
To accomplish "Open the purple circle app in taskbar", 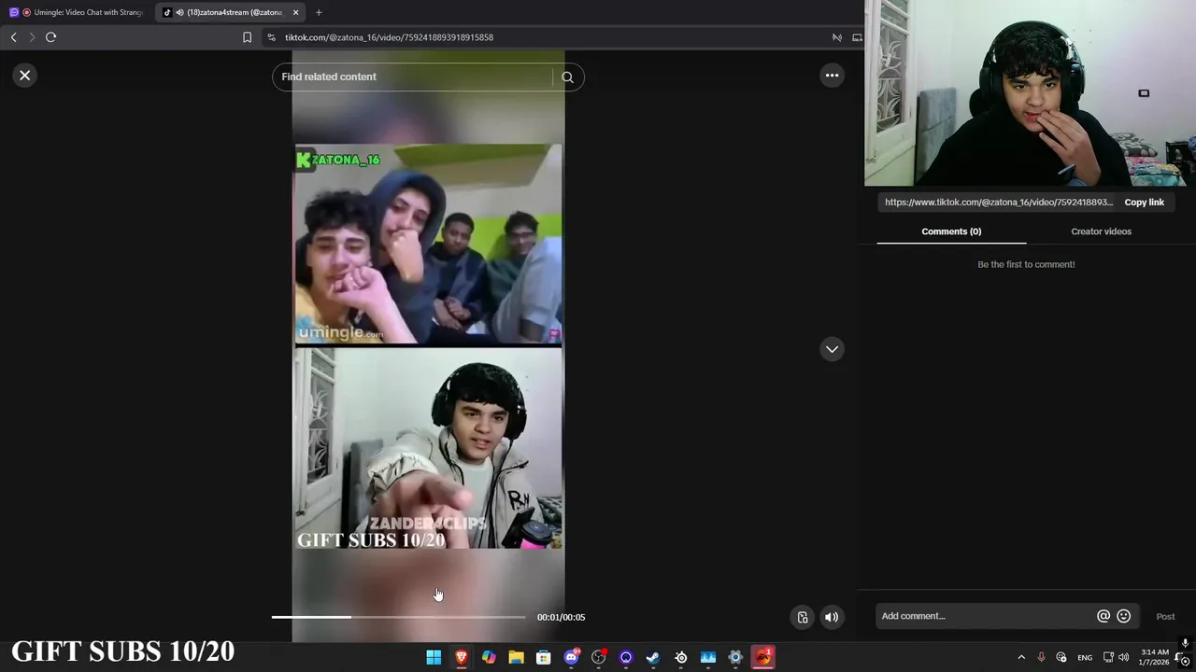I will [x=626, y=658].
